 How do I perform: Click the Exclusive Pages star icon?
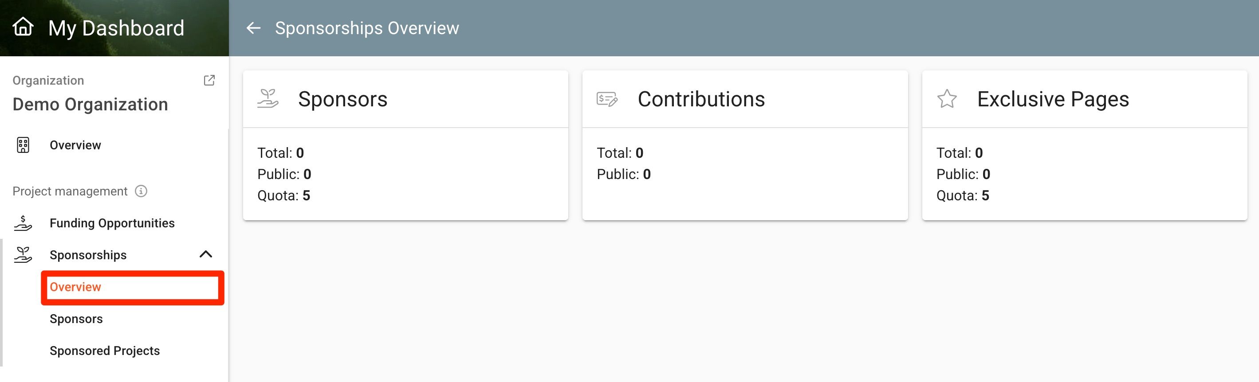coord(947,99)
